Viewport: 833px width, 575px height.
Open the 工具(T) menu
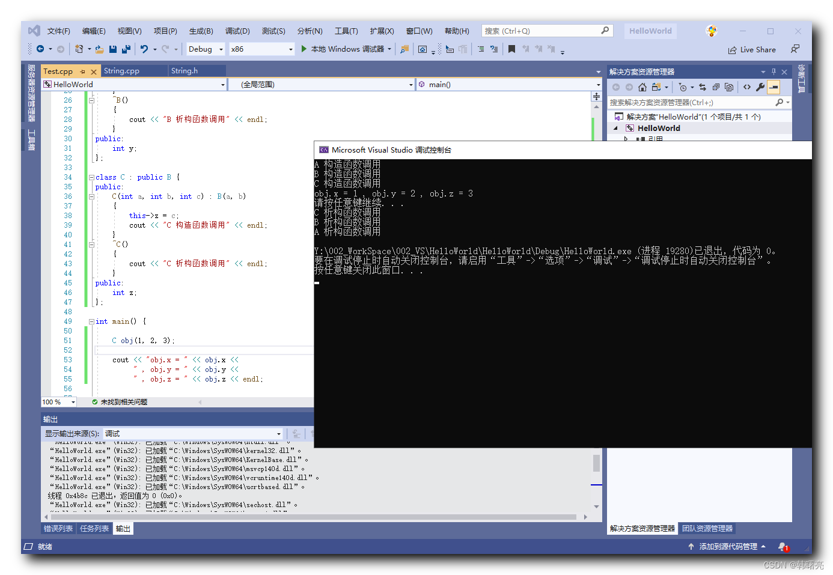[x=346, y=31]
